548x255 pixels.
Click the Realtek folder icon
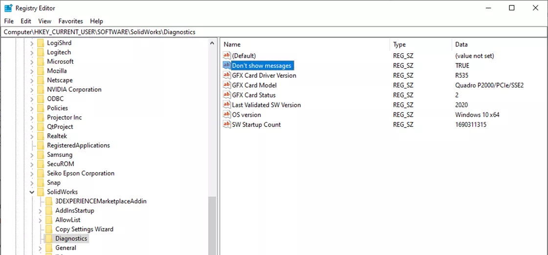(41, 136)
